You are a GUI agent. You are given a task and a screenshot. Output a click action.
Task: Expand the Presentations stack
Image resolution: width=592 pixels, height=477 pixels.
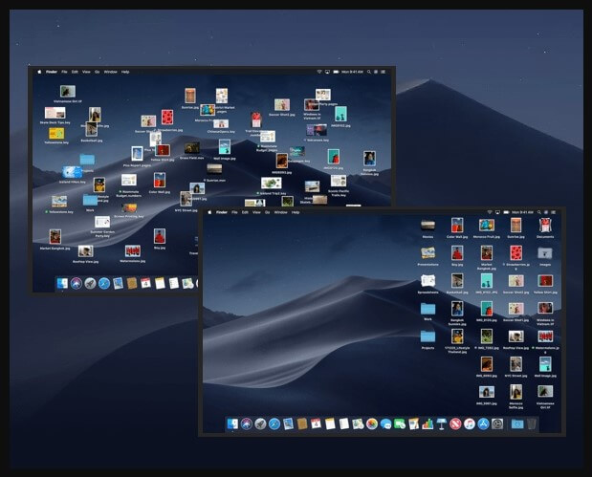pyautogui.click(x=428, y=253)
